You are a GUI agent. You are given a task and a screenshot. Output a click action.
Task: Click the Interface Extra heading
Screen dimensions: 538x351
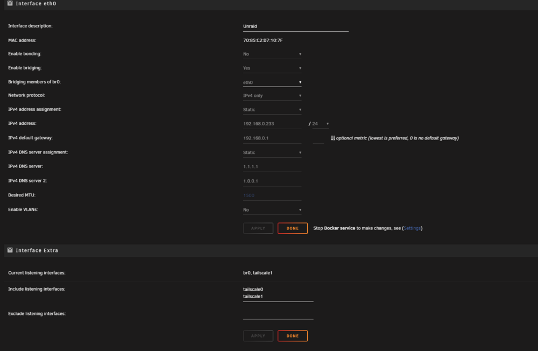click(x=37, y=250)
